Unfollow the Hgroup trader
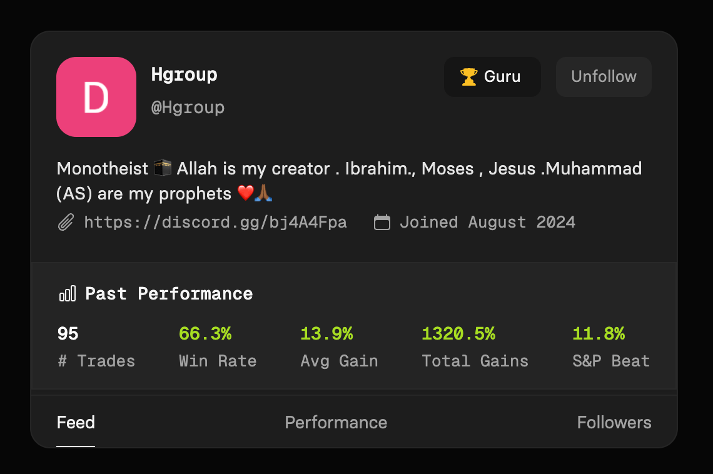 [x=604, y=77]
